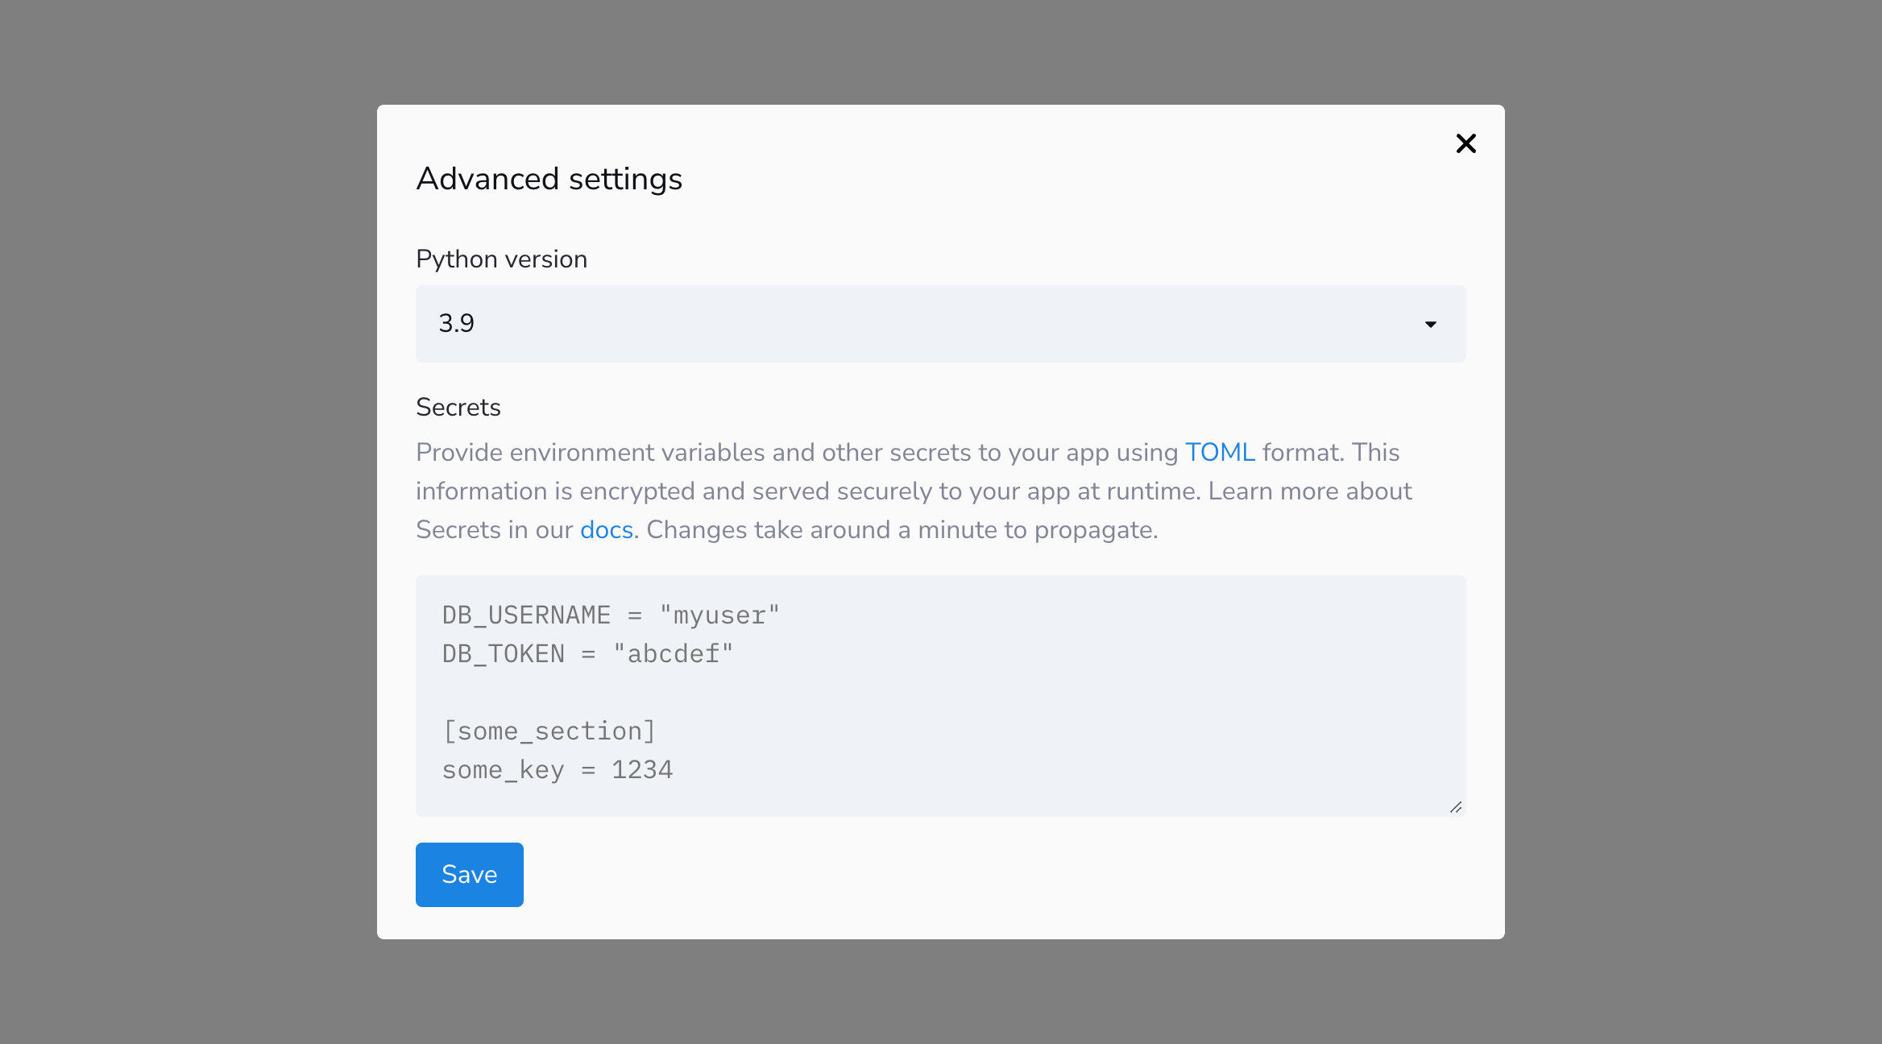1882x1044 pixels.
Task: Click the Secrets section heading
Action: [x=458, y=408]
